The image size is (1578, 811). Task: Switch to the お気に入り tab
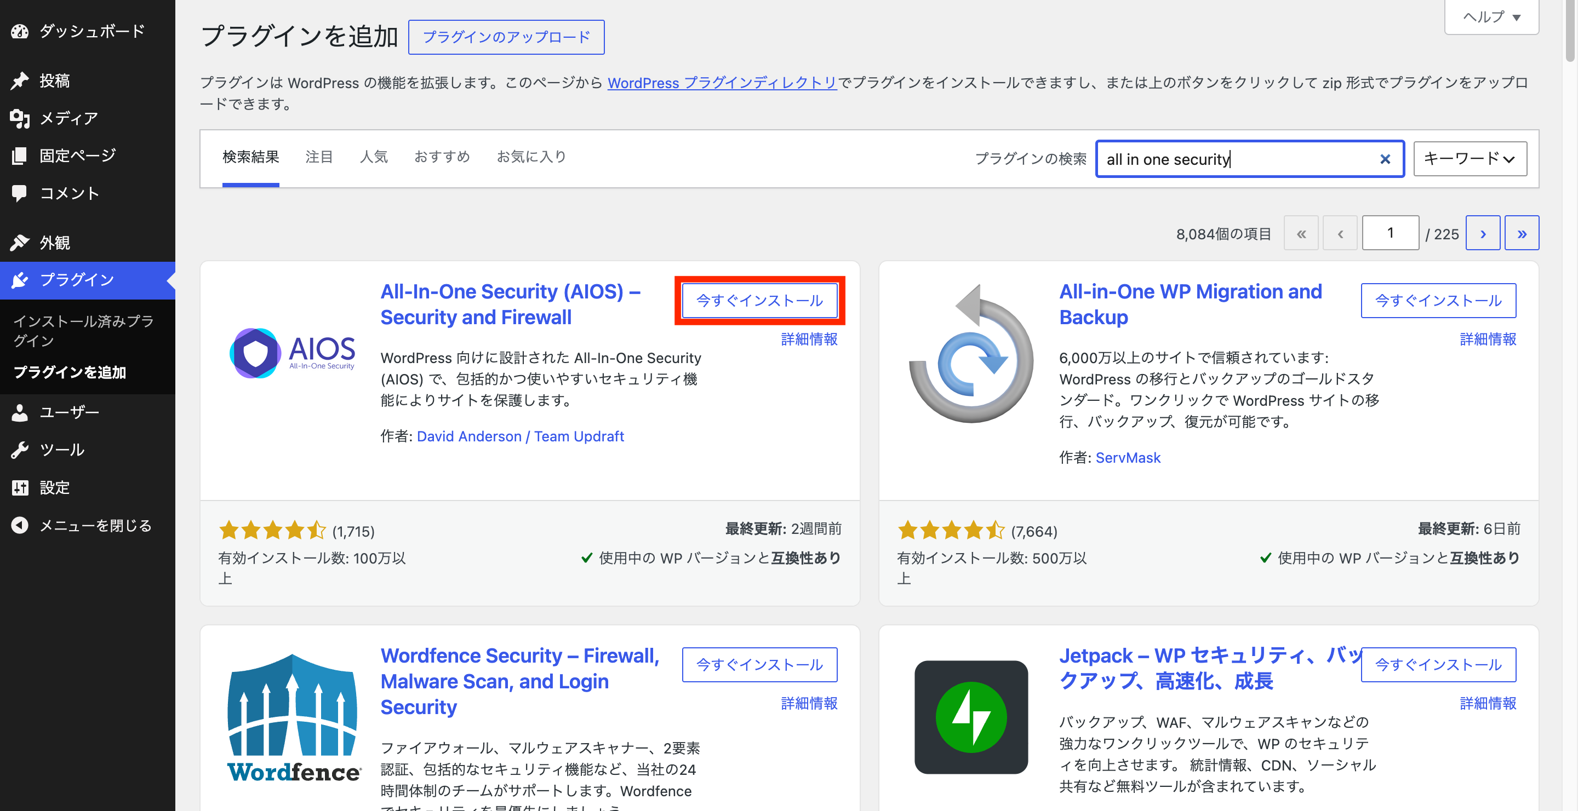[531, 157]
